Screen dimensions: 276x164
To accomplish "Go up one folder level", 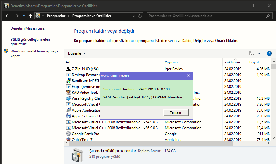I will (30, 16).
